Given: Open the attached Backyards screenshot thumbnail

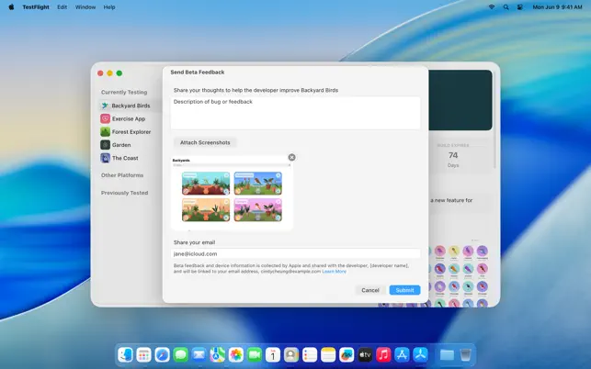Looking at the screenshot, I should [232, 193].
